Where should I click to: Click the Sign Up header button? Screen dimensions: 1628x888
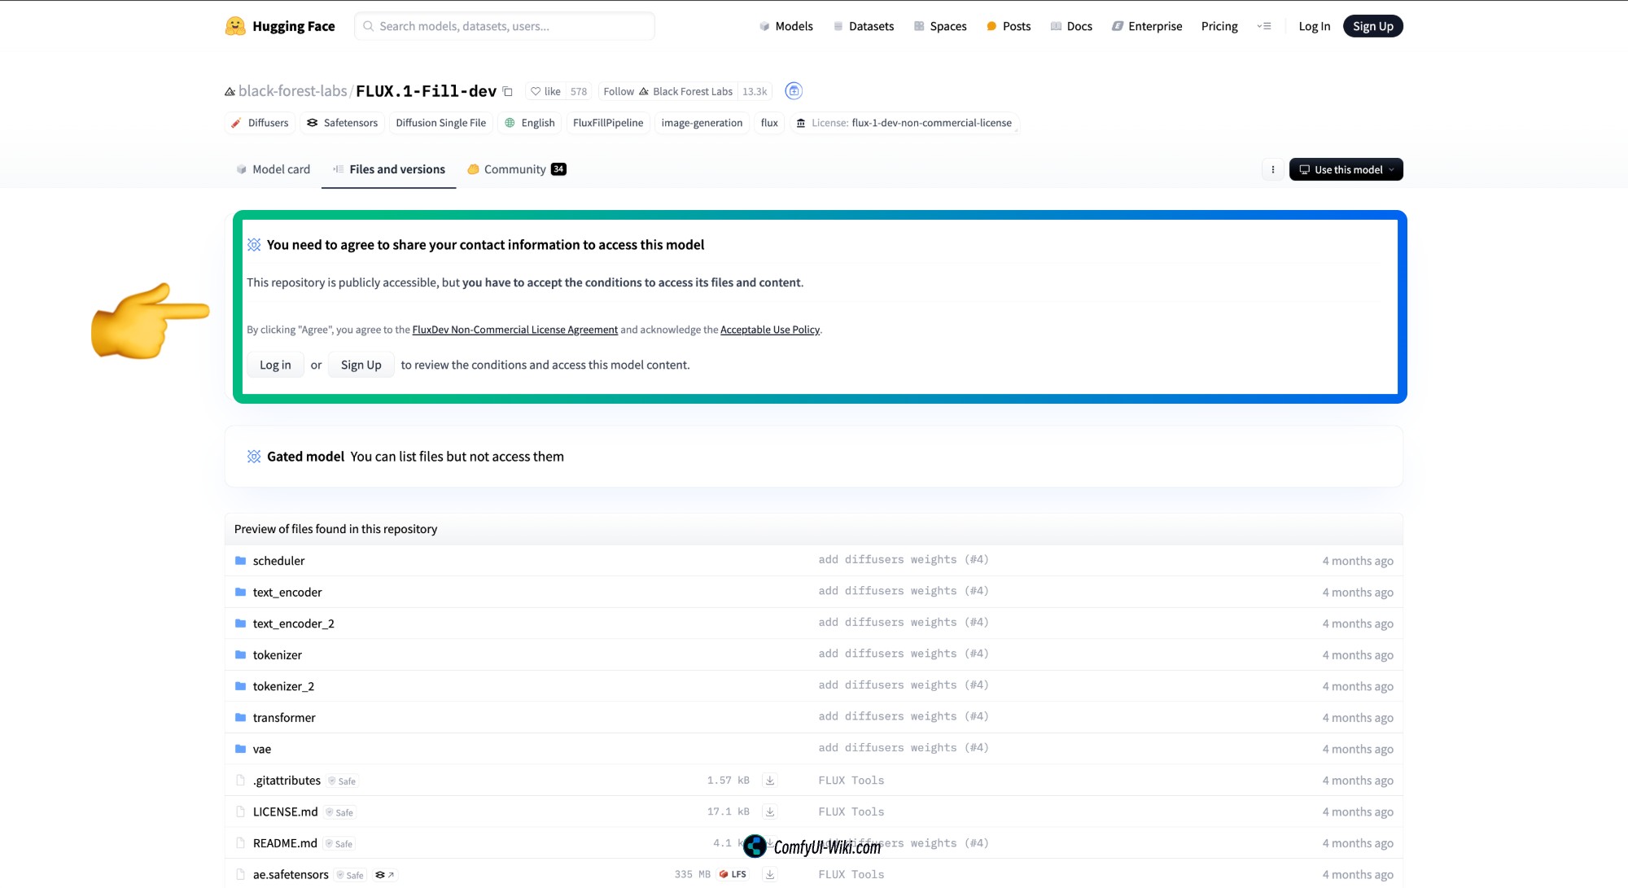(x=1372, y=26)
